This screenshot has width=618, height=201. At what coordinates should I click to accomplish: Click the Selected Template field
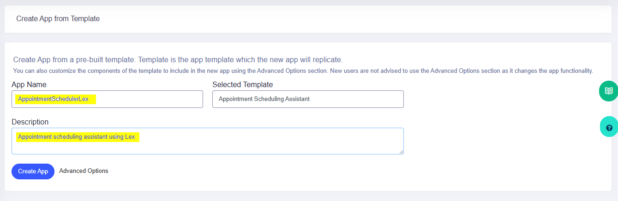pos(308,99)
